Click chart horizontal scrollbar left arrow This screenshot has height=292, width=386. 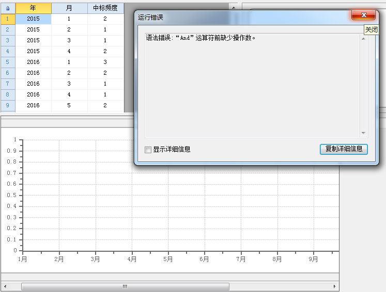[x=5, y=286]
